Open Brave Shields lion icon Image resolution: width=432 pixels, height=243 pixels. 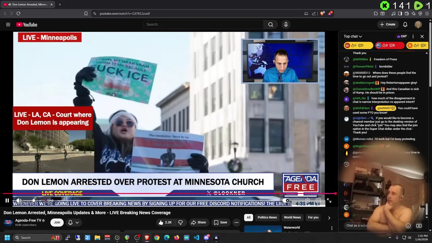[x=322, y=13]
